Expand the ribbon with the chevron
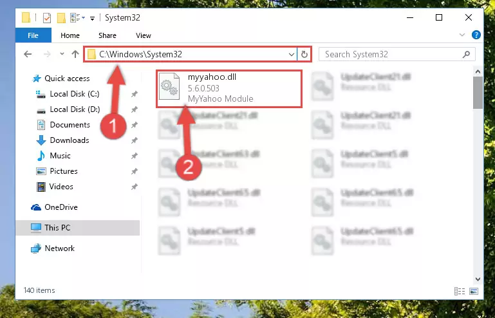495x318 pixels. [462, 35]
